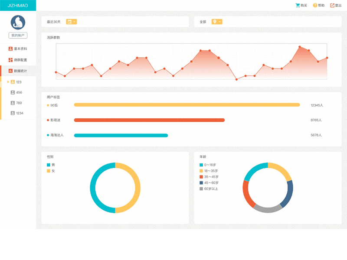Toggle the 女 legend entry in gender chart
The image size is (347, 260).
click(49, 171)
